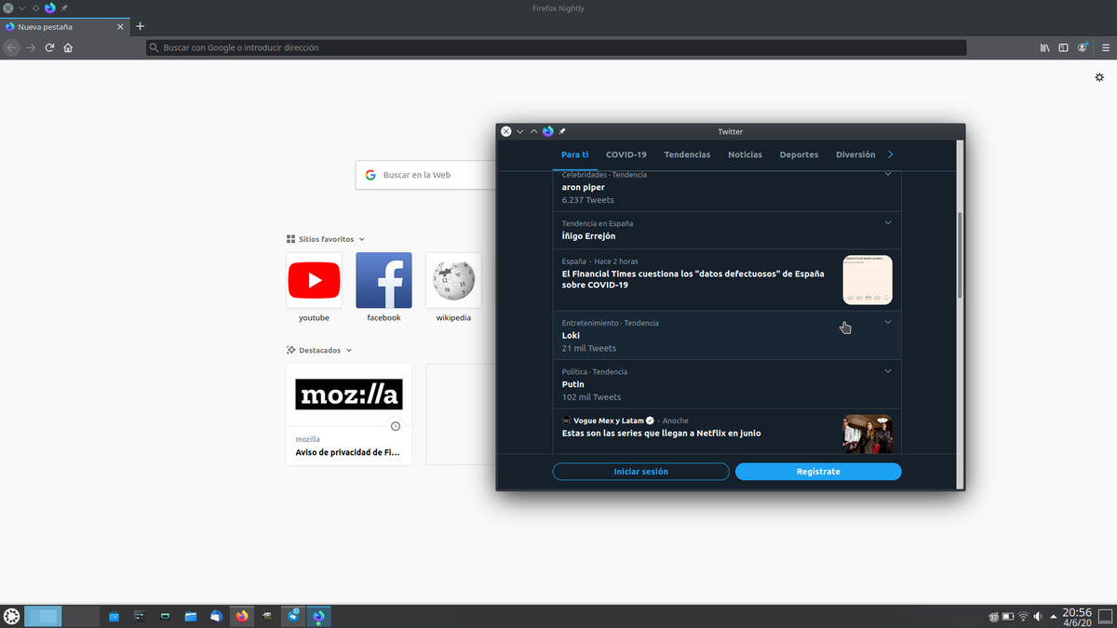Switch to COVID-19 tab in Twitter
This screenshot has width=1117, height=628.
[626, 154]
